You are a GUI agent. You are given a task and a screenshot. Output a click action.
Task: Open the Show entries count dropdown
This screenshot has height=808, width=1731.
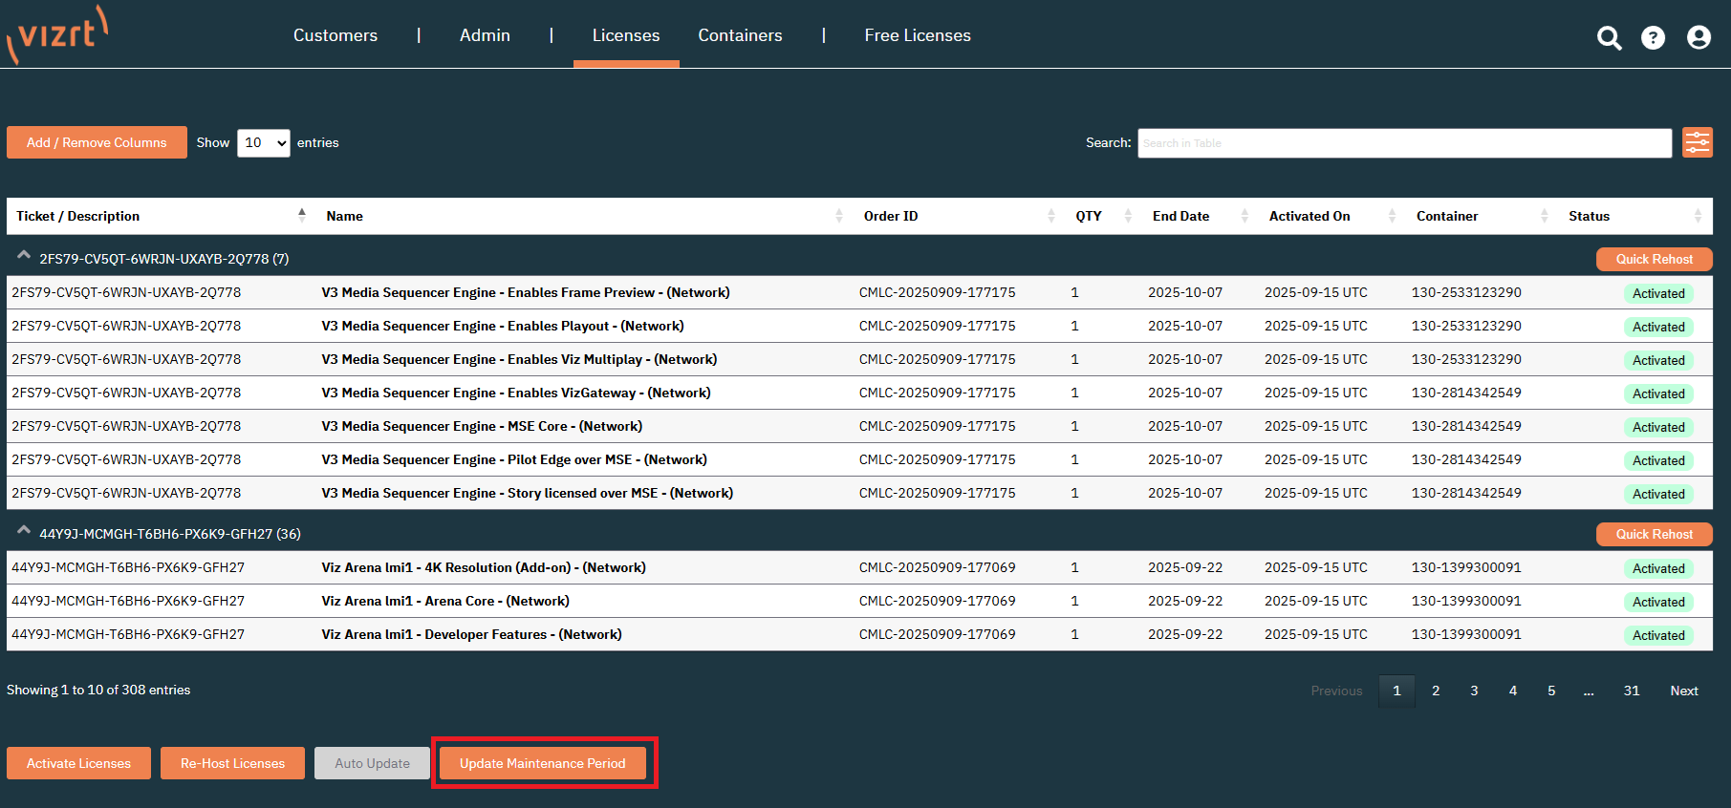[x=263, y=143]
